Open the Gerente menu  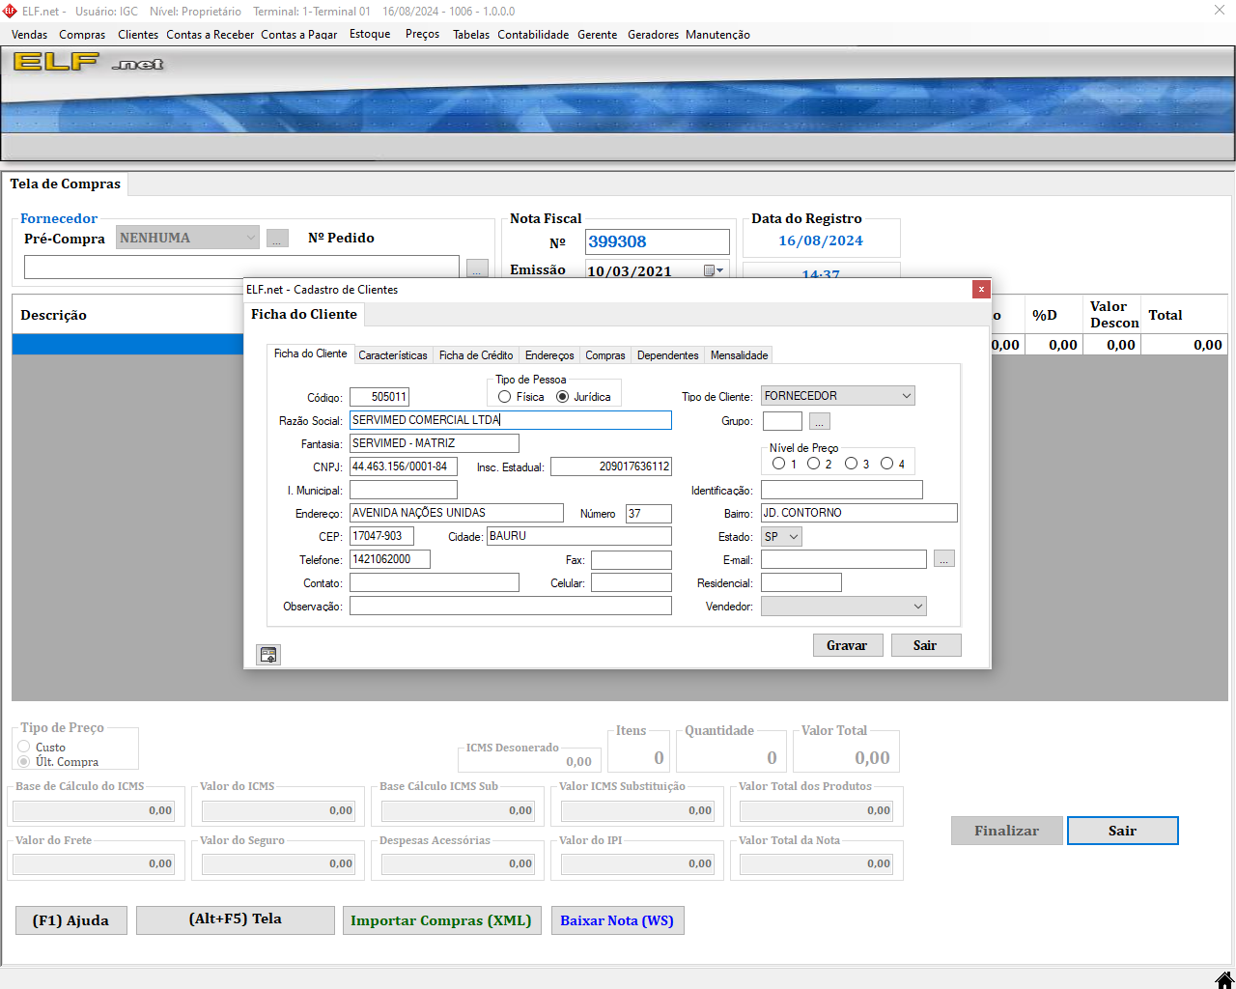coord(598,34)
